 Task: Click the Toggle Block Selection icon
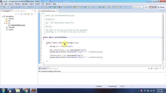93,7
